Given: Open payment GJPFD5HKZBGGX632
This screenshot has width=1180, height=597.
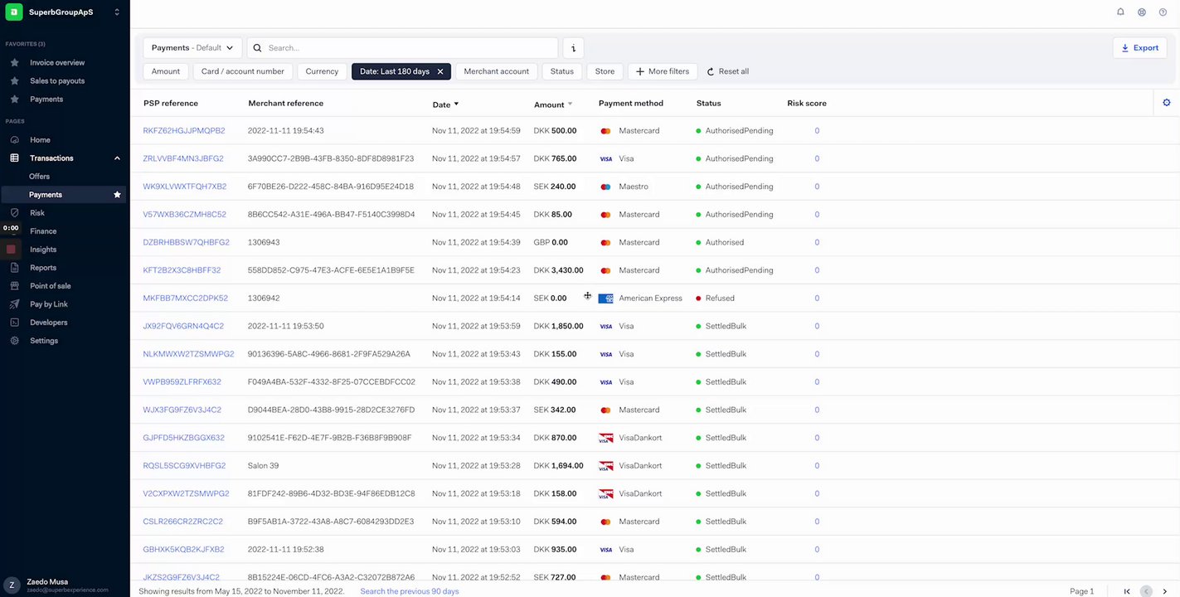Looking at the screenshot, I should (x=184, y=438).
